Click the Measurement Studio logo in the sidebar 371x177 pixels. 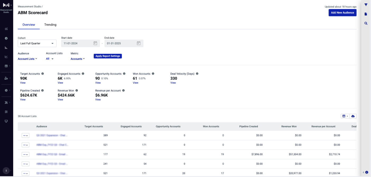(x=6, y=5)
